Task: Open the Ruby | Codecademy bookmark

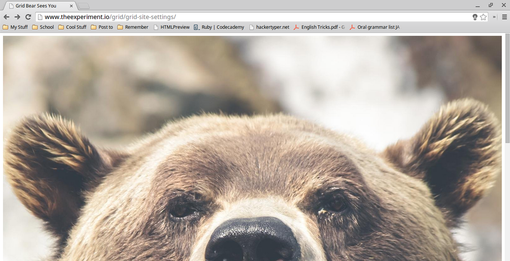Action: 219,27
